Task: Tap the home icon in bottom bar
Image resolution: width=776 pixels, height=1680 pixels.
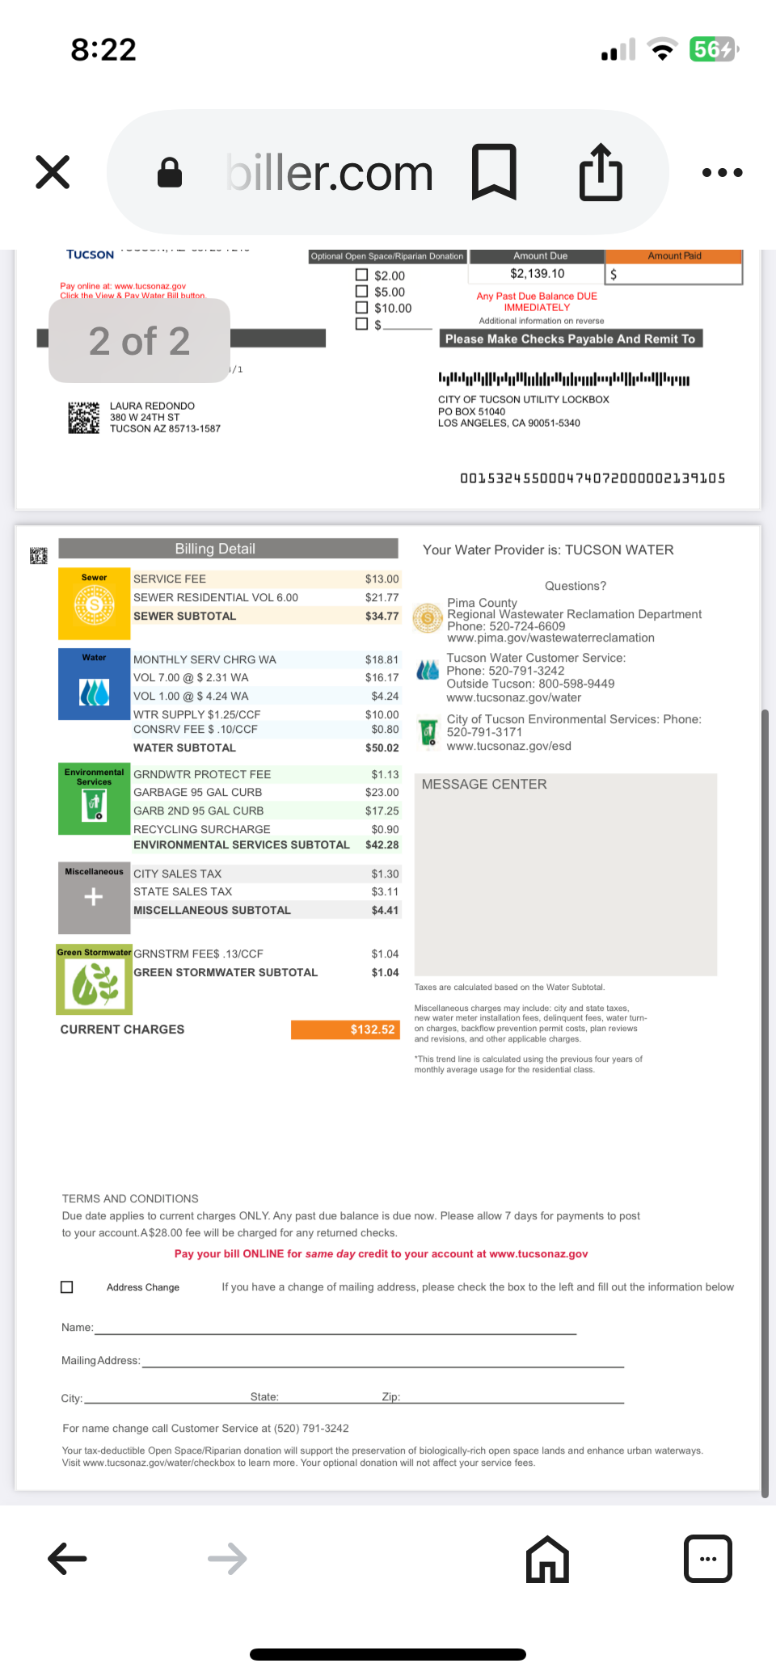Action: (x=547, y=1558)
